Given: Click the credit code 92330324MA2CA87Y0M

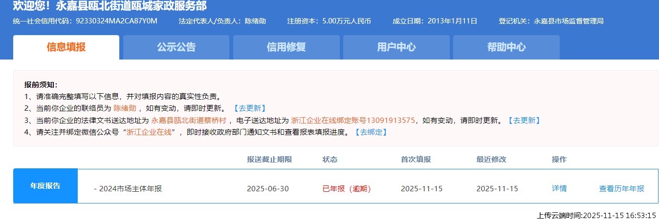Looking at the screenshot, I should click(117, 21).
